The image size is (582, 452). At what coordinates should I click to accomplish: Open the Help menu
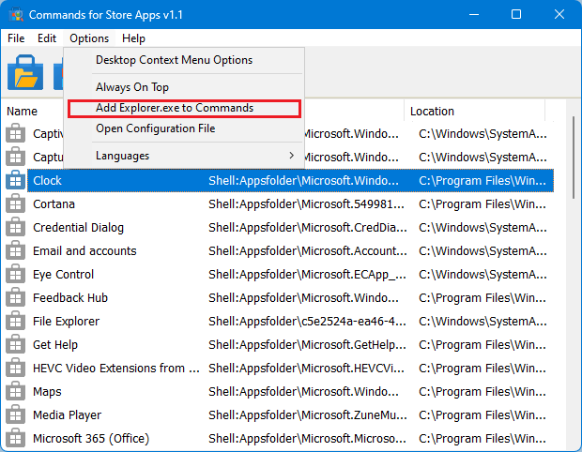click(x=133, y=38)
